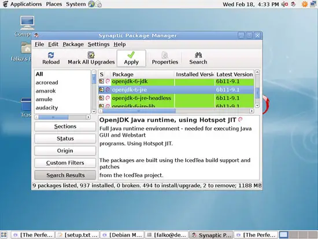Open the File menu

click(x=39, y=44)
